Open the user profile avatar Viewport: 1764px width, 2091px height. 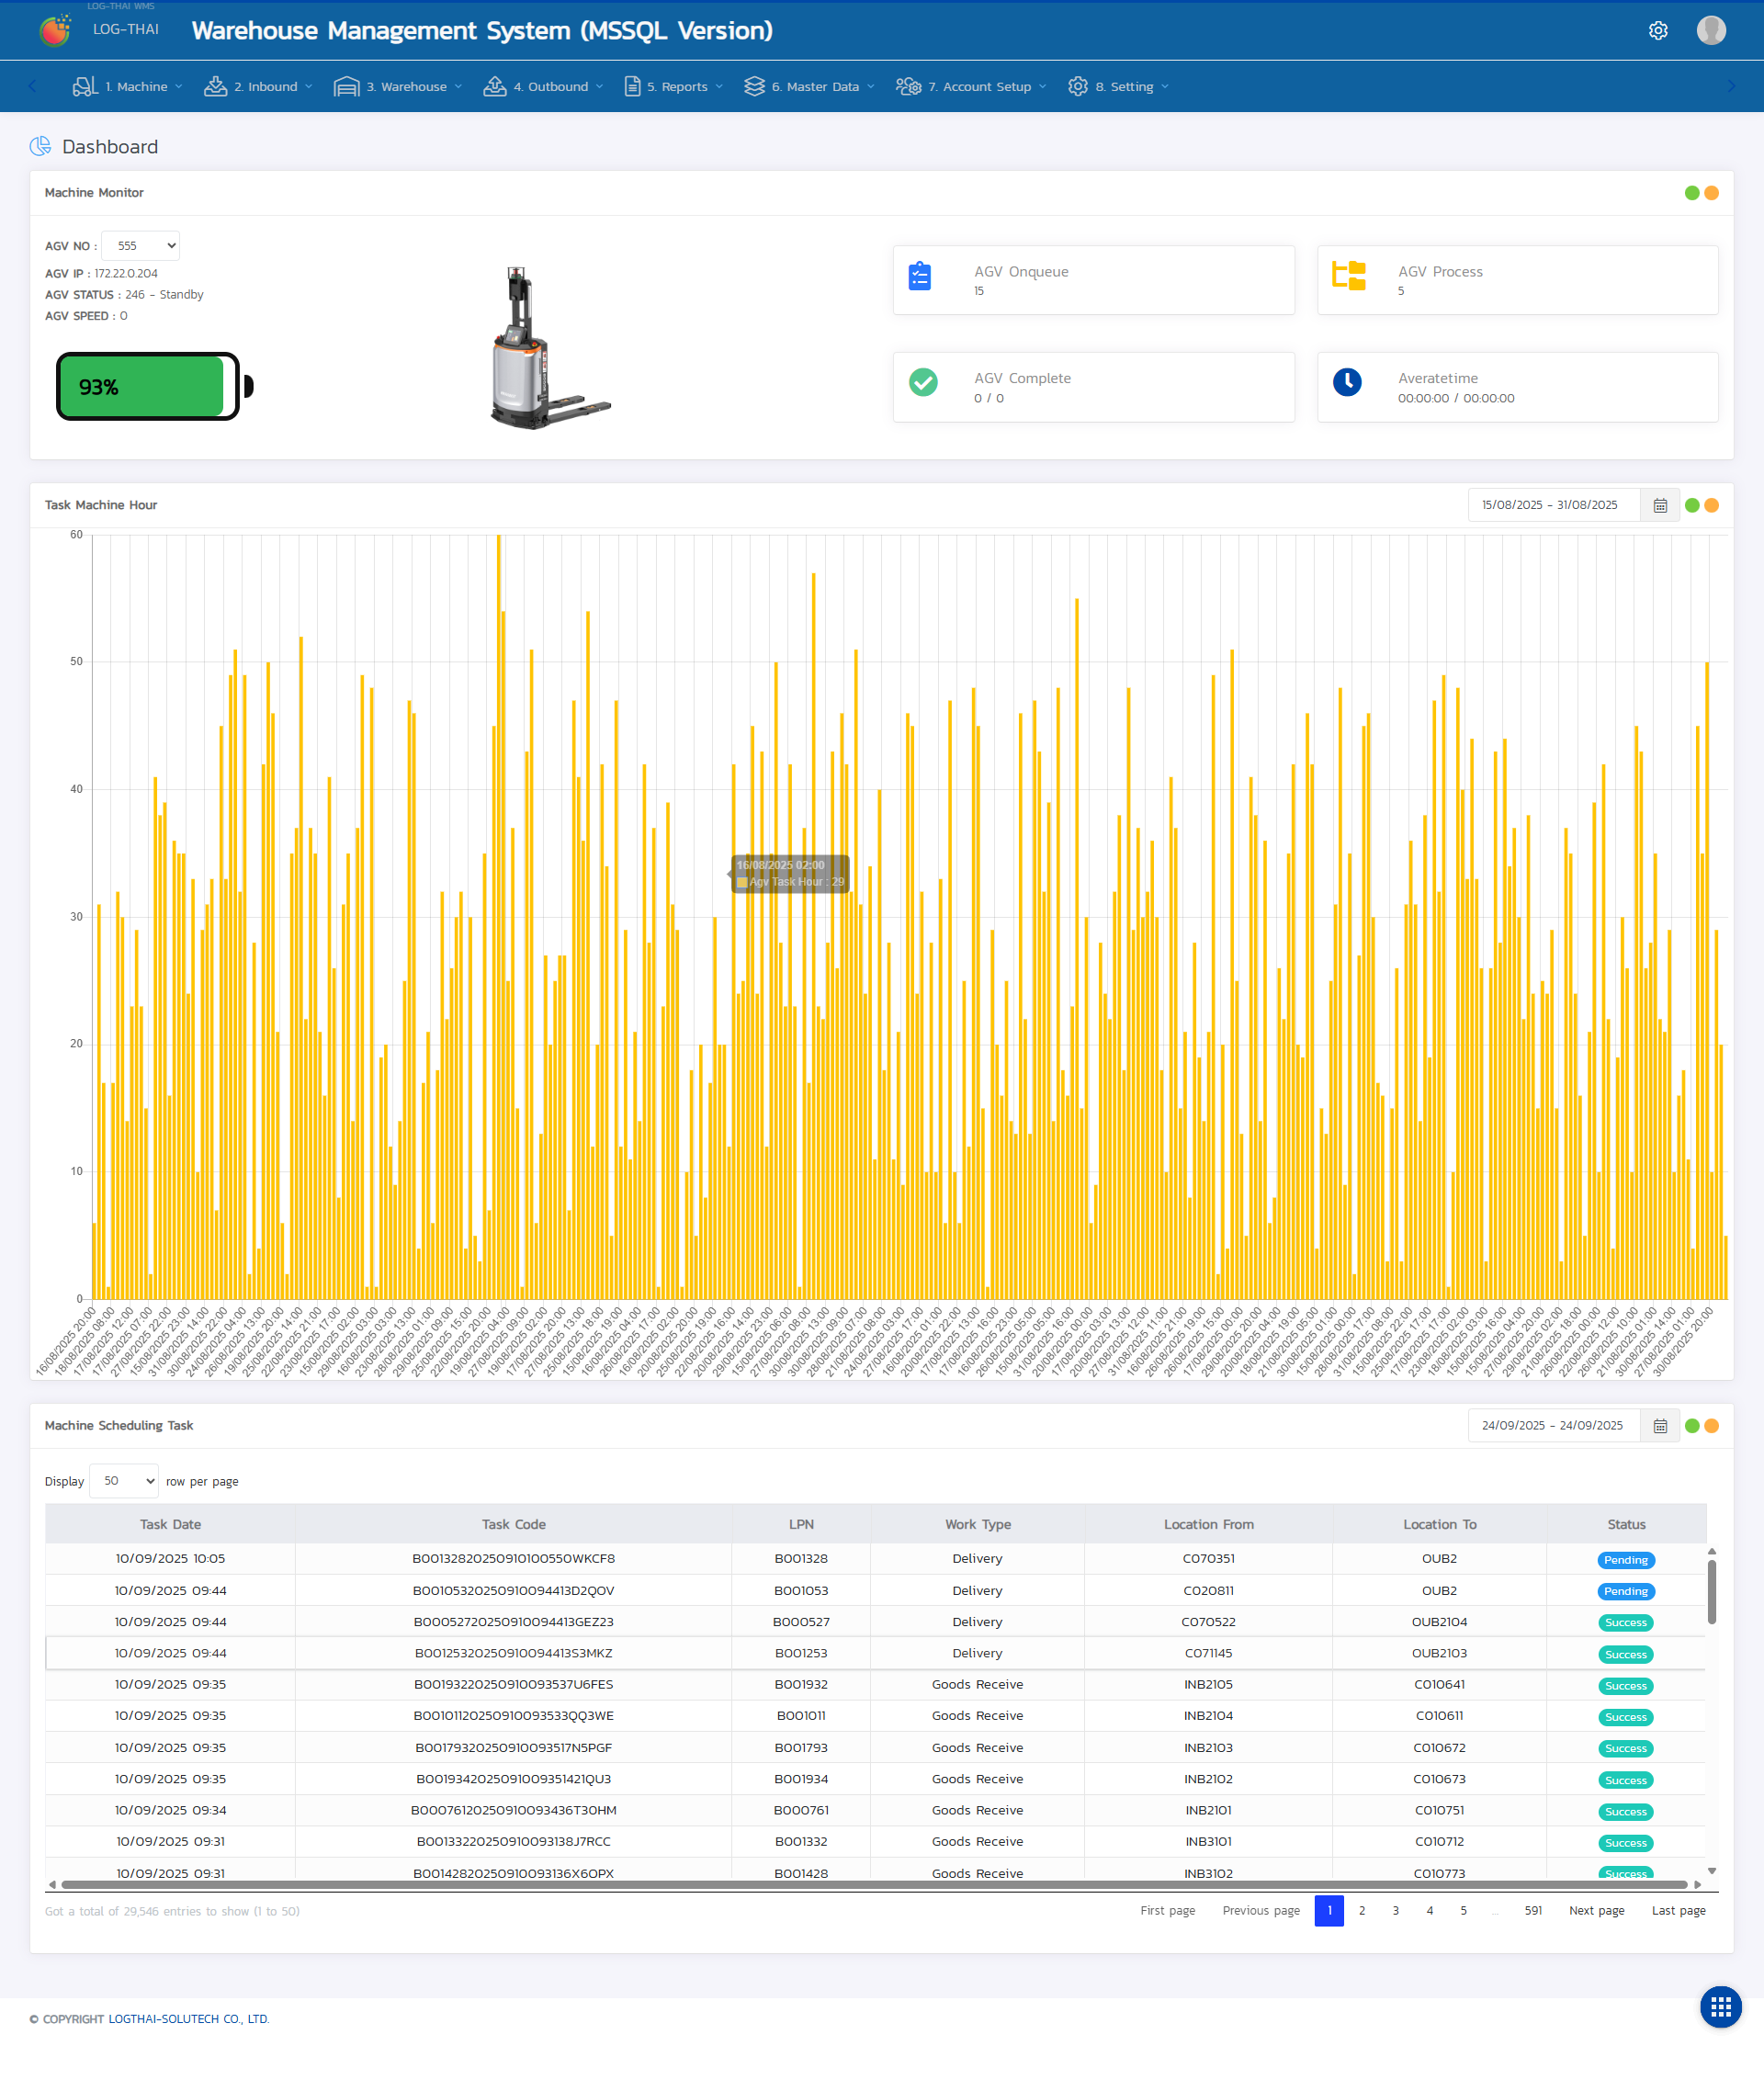tap(1711, 30)
